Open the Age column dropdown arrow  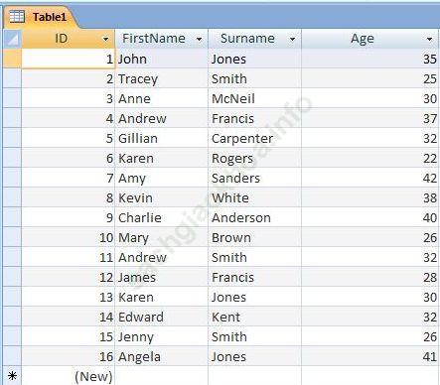coord(429,40)
